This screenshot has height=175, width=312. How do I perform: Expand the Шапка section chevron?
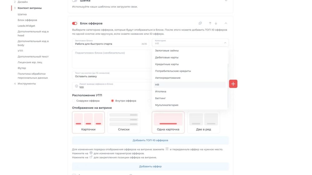click(x=226, y=1)
